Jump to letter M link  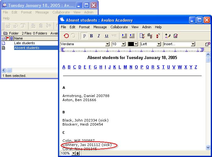pos(125,67)
